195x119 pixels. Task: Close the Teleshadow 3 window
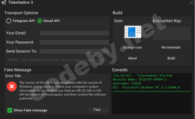click(192, 3)
